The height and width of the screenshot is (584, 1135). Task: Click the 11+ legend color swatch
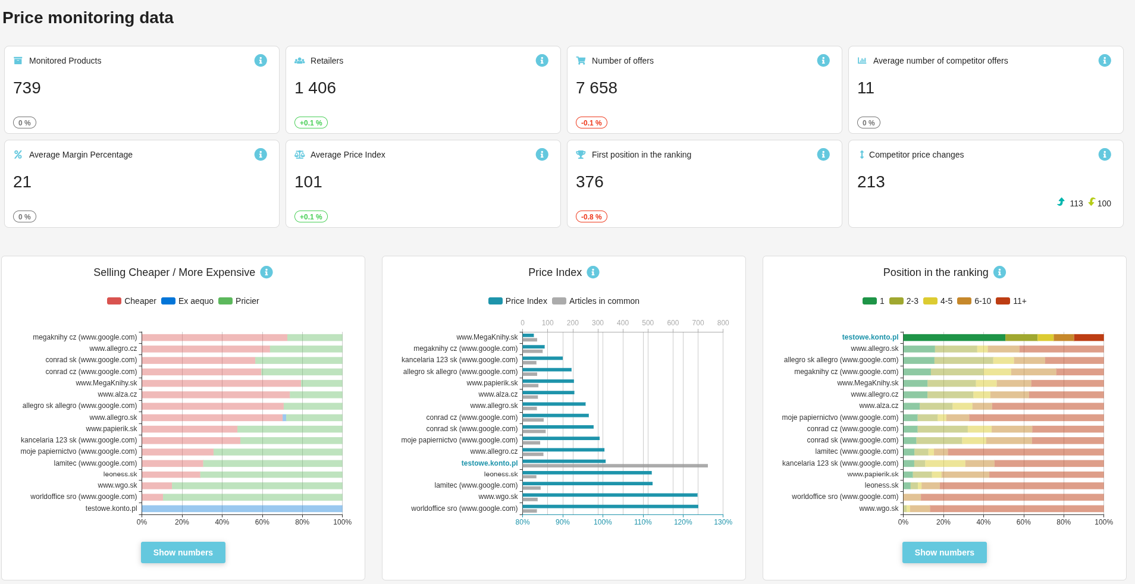point(1003,301)
